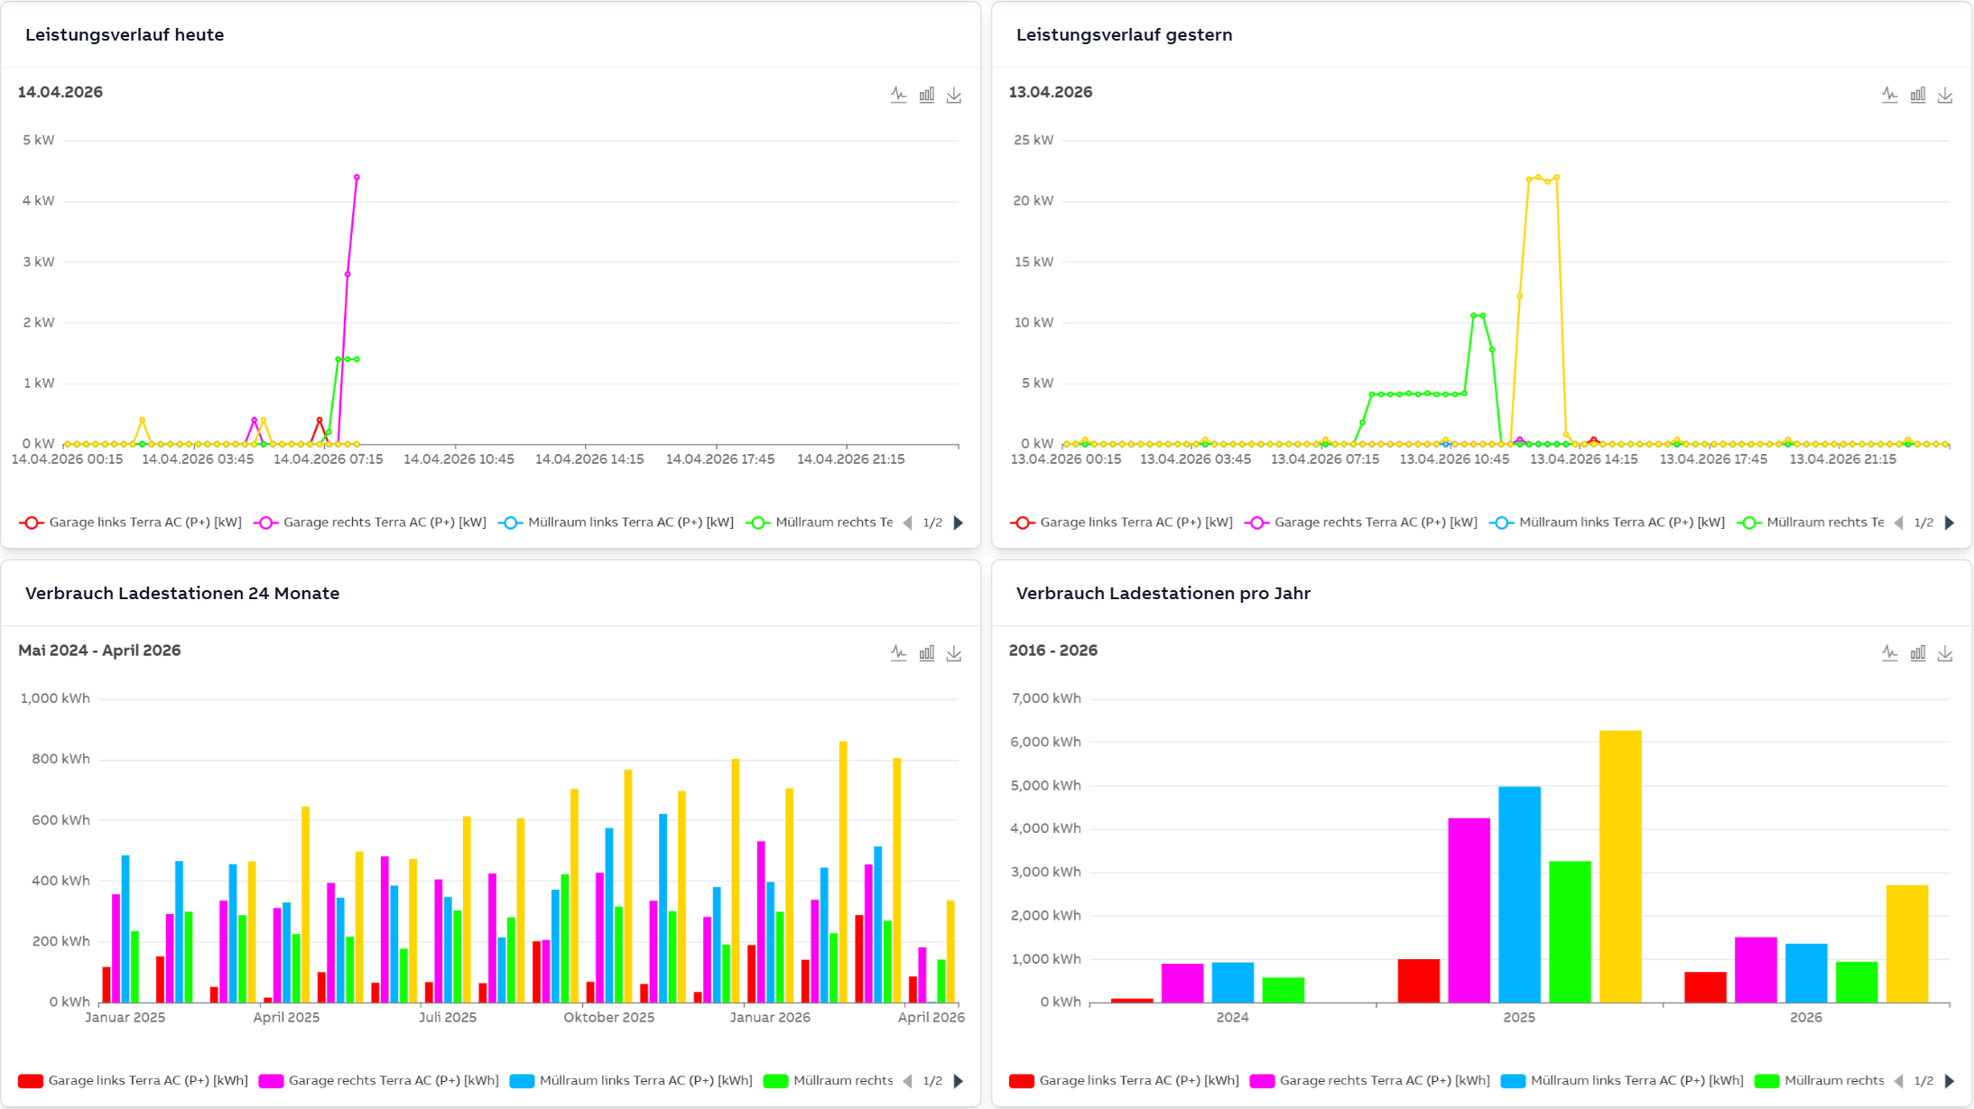The height and width of the screenshot is (1109, 1974).
Task: Show the 24 Monate consumption chart as lines
Action: pyautogui.click(x=898, y=653)
